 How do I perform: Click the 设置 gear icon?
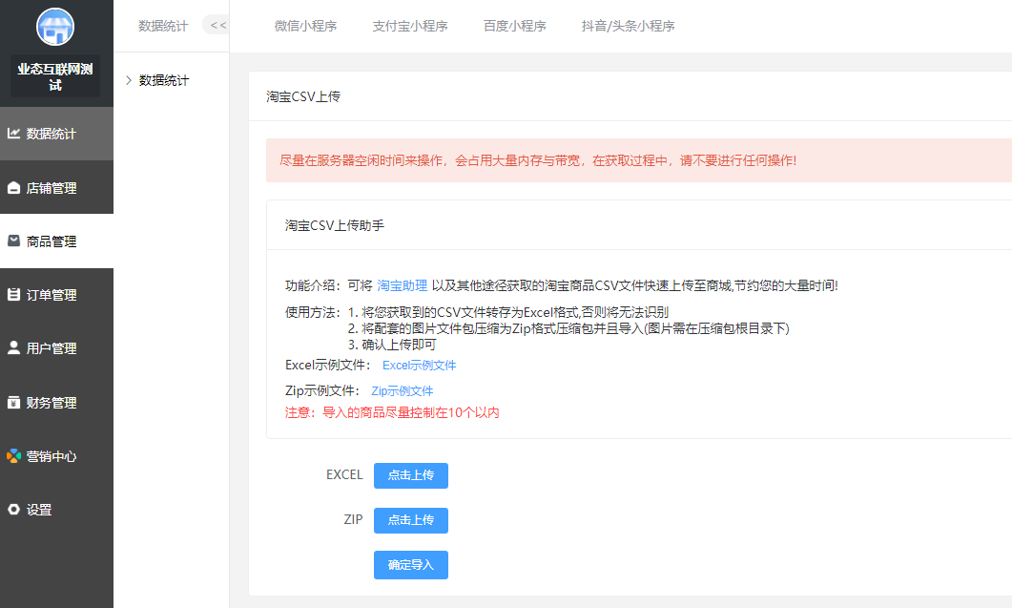[13, 509]
